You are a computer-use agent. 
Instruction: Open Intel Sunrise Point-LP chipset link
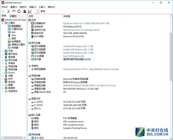81,30
